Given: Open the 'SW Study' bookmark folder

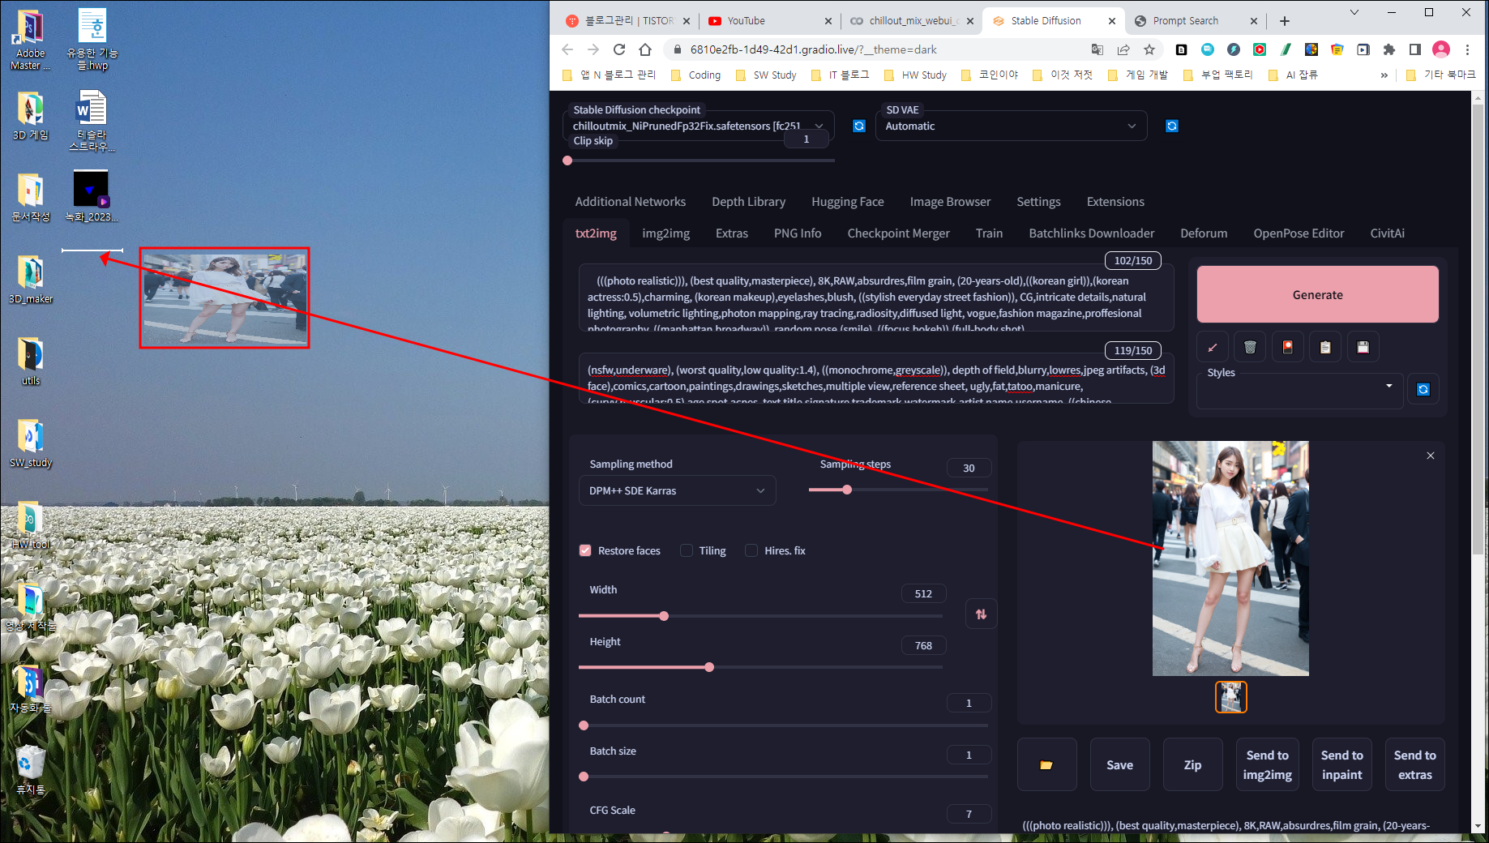Looking at the screenshot, I should (765, 75).
